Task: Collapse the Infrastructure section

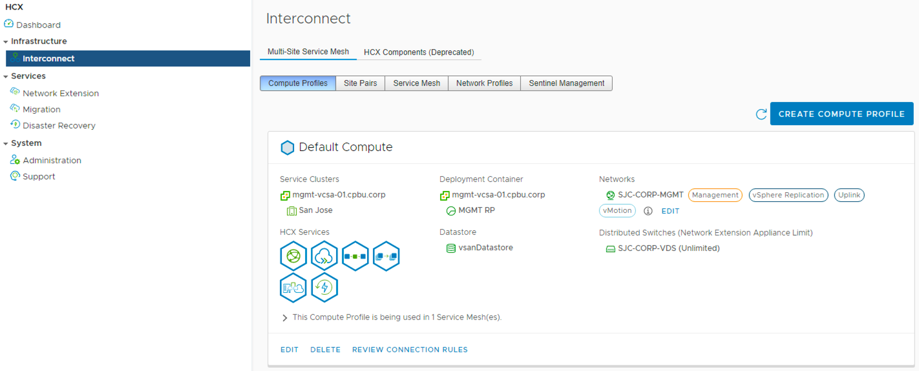Action: [x=6, y=41]
